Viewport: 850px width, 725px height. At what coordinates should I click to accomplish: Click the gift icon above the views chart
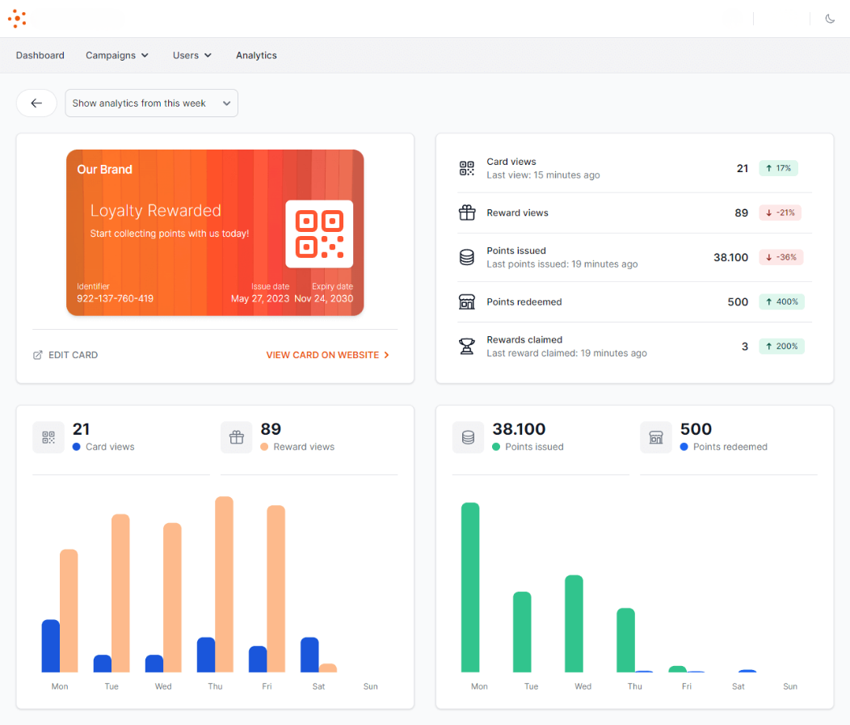[236, 437]
